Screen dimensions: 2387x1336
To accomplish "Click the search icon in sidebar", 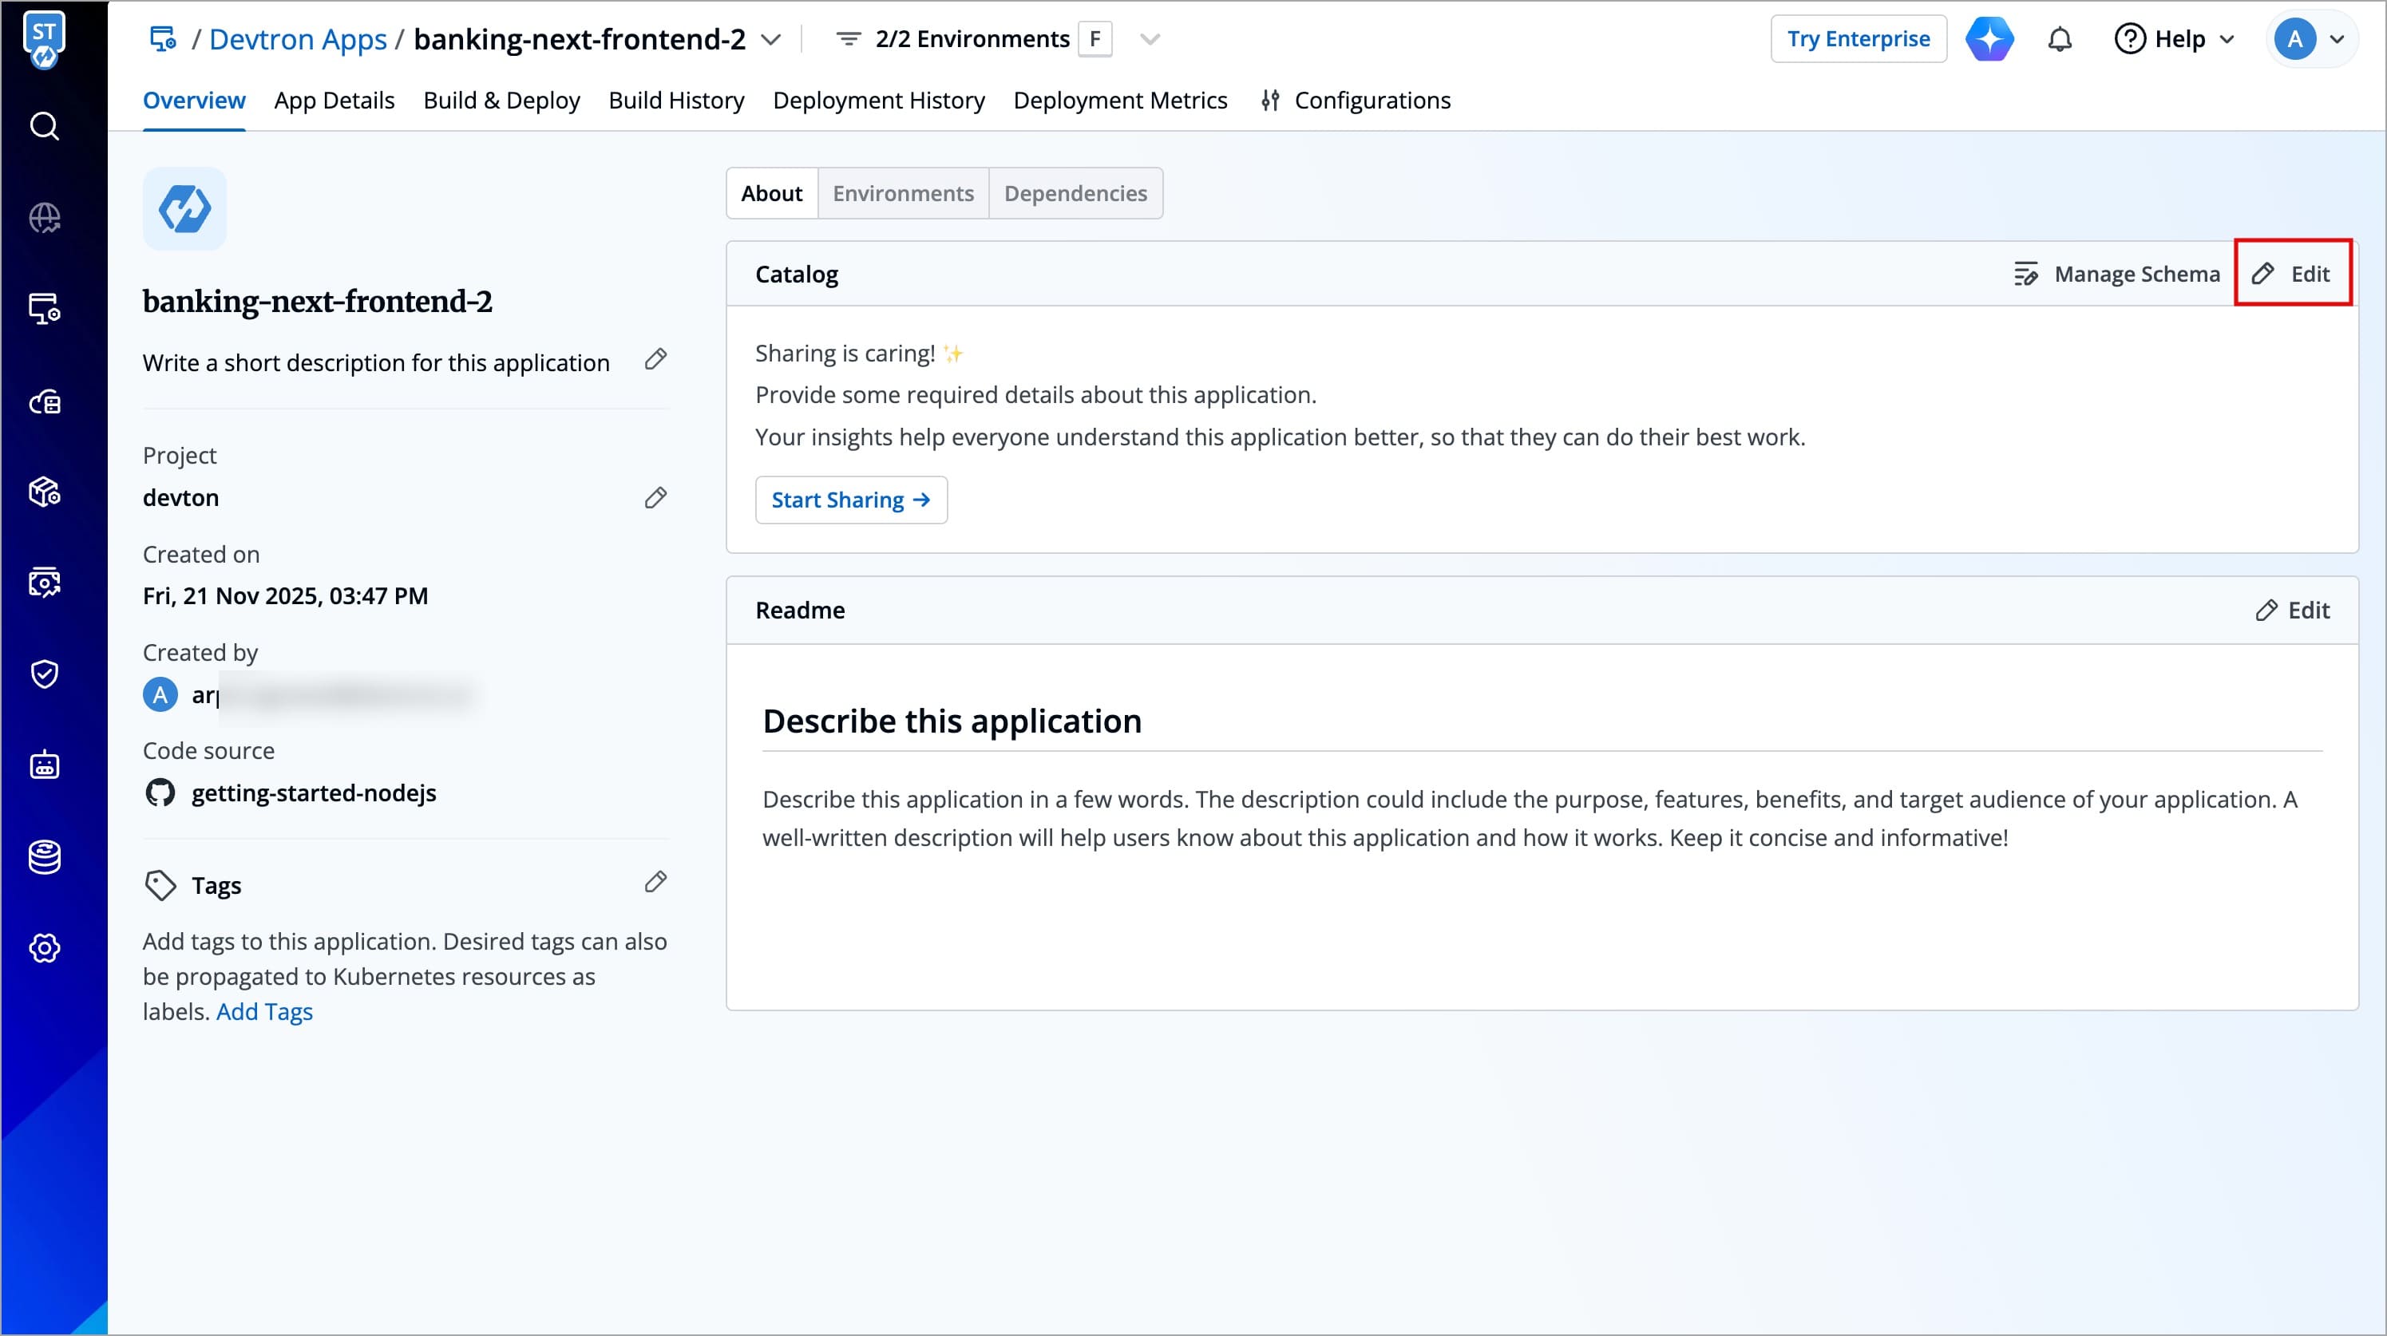I will [x=45, y=126].
